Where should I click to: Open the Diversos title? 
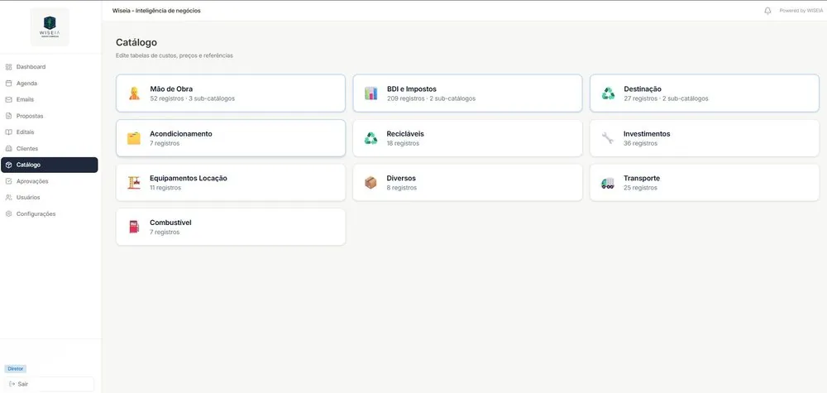[x=401, y=179]
